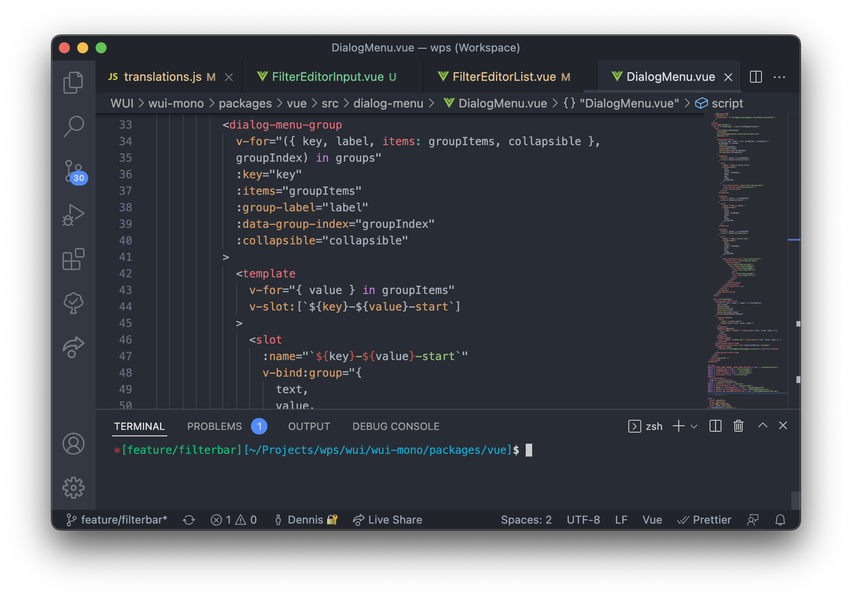Click the <dialog-menu-group tag on line 33
This screenshot has width=852, height=598.
pyautogui.click(x=282, y=124)
